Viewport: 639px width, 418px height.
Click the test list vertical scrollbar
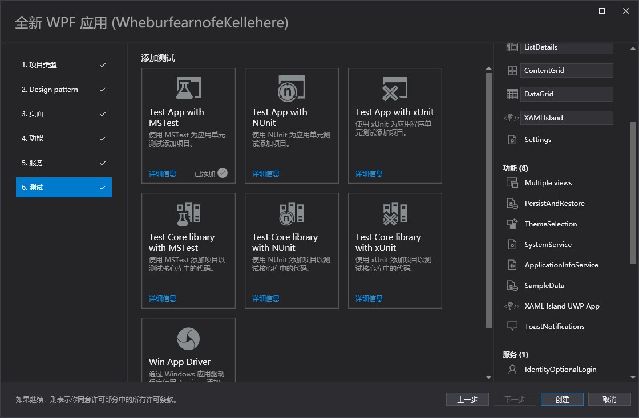(x=488, y=200)
